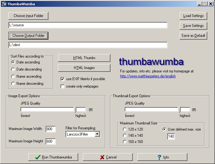
Task: Click the green checkmark Run Thumbawumba button
Action: pyautogui.click(x=53, y=157)
